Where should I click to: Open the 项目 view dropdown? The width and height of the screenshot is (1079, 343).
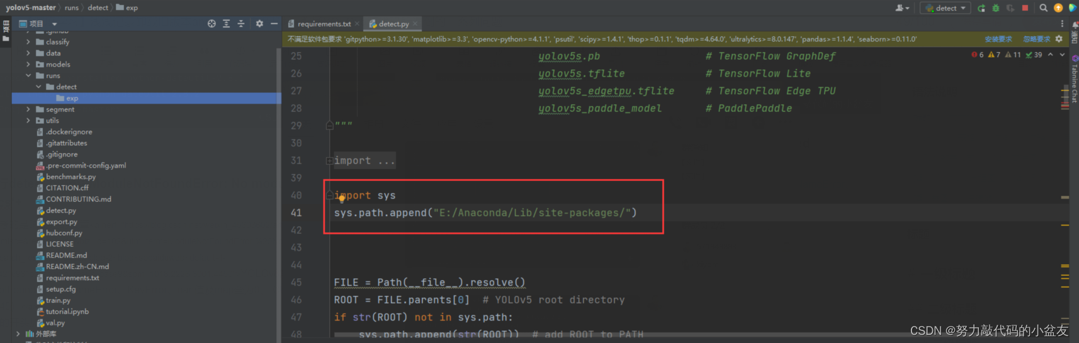coord(54,24)
